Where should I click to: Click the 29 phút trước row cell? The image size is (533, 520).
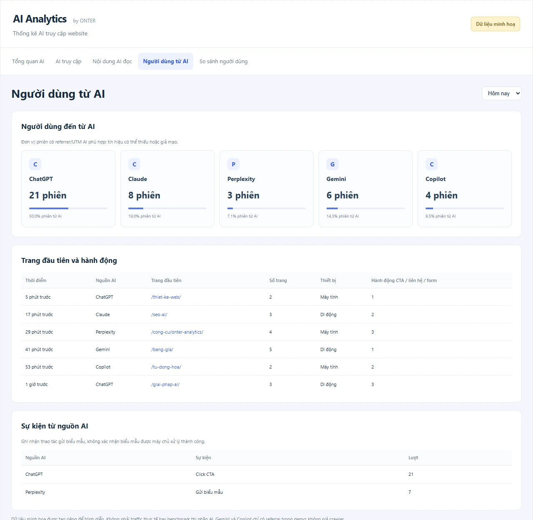click(x=39, y=332)
